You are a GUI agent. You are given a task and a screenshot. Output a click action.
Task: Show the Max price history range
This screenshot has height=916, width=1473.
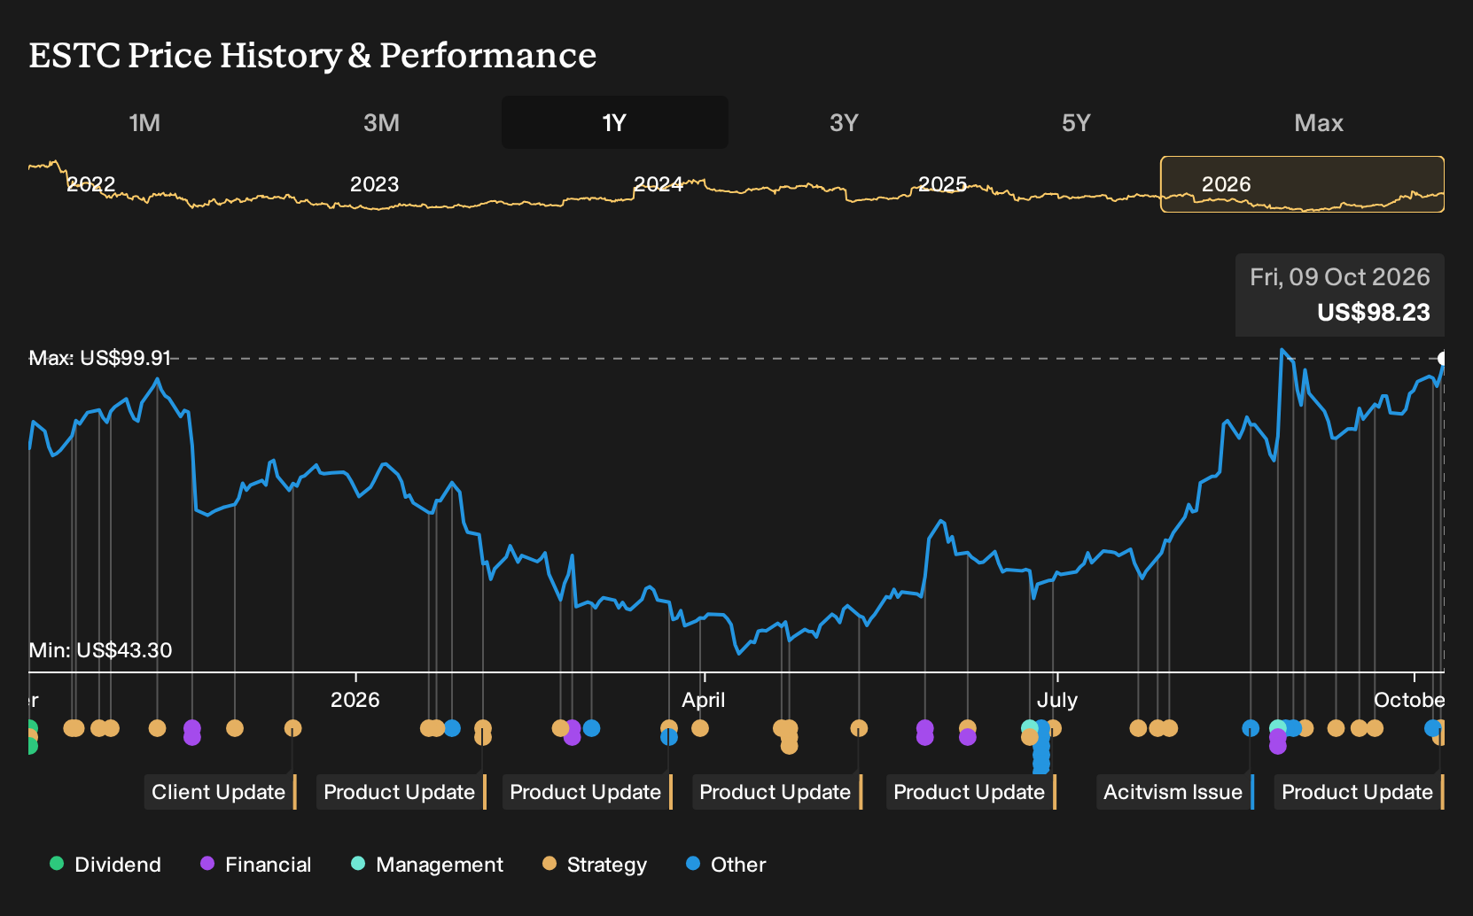point(1319,123)
